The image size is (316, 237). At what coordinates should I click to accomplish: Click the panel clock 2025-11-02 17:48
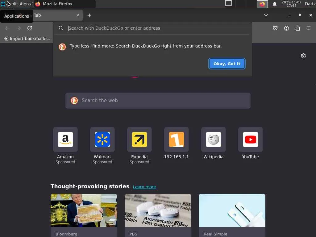(291, 4)
